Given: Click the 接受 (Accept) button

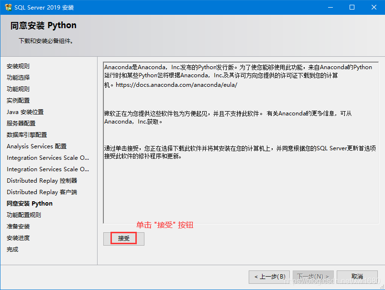Looking at the screenshot, I should point(124,238).
